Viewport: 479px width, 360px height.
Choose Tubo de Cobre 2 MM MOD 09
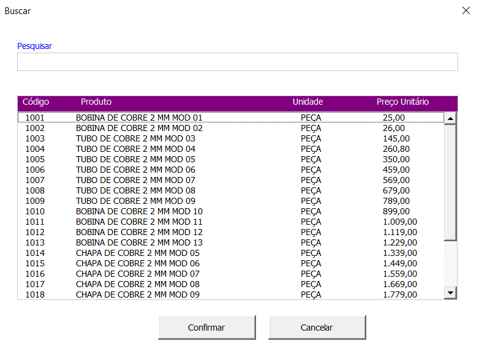135,201
